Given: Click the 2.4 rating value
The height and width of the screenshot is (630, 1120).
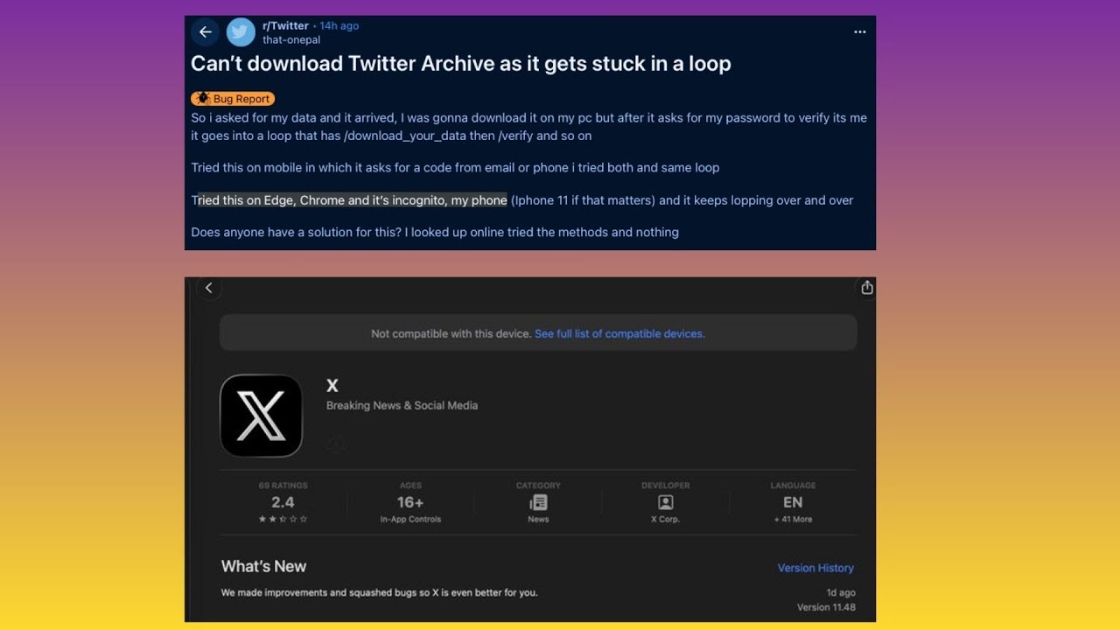Looking at the screenshot, I should click(283, 502).
